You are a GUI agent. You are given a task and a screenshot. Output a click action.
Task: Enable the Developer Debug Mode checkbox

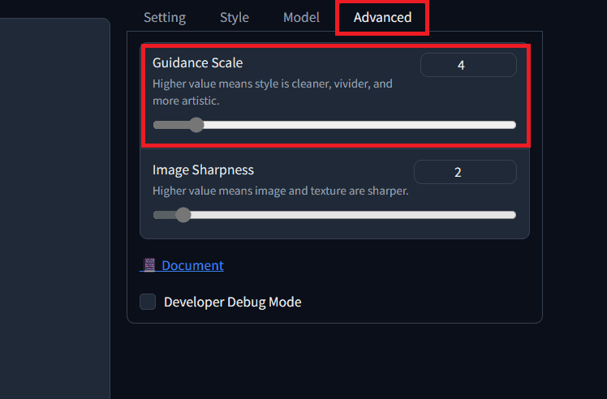tap(148, 302)
